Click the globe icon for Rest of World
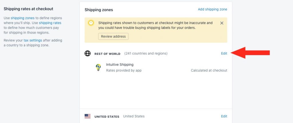Image resolution: width=293 pixels, height=123 pixels. coord(88,53)
